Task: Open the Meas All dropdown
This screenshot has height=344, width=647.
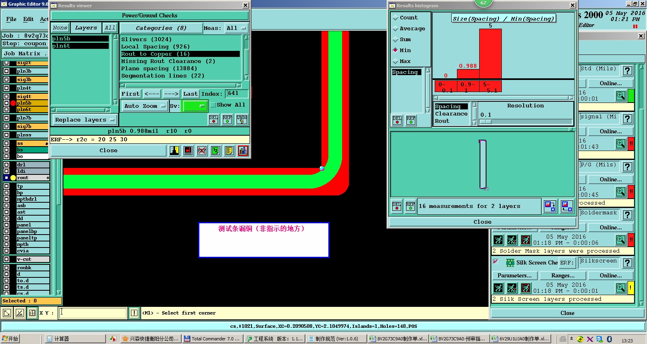Action: (x=237, y=28)
